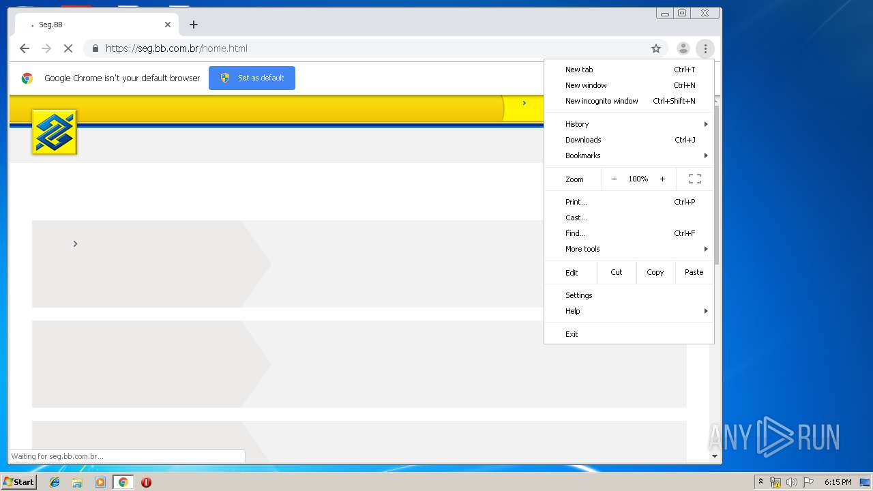
Task: Close the Seg.BB tab
Action: point(168,25)
